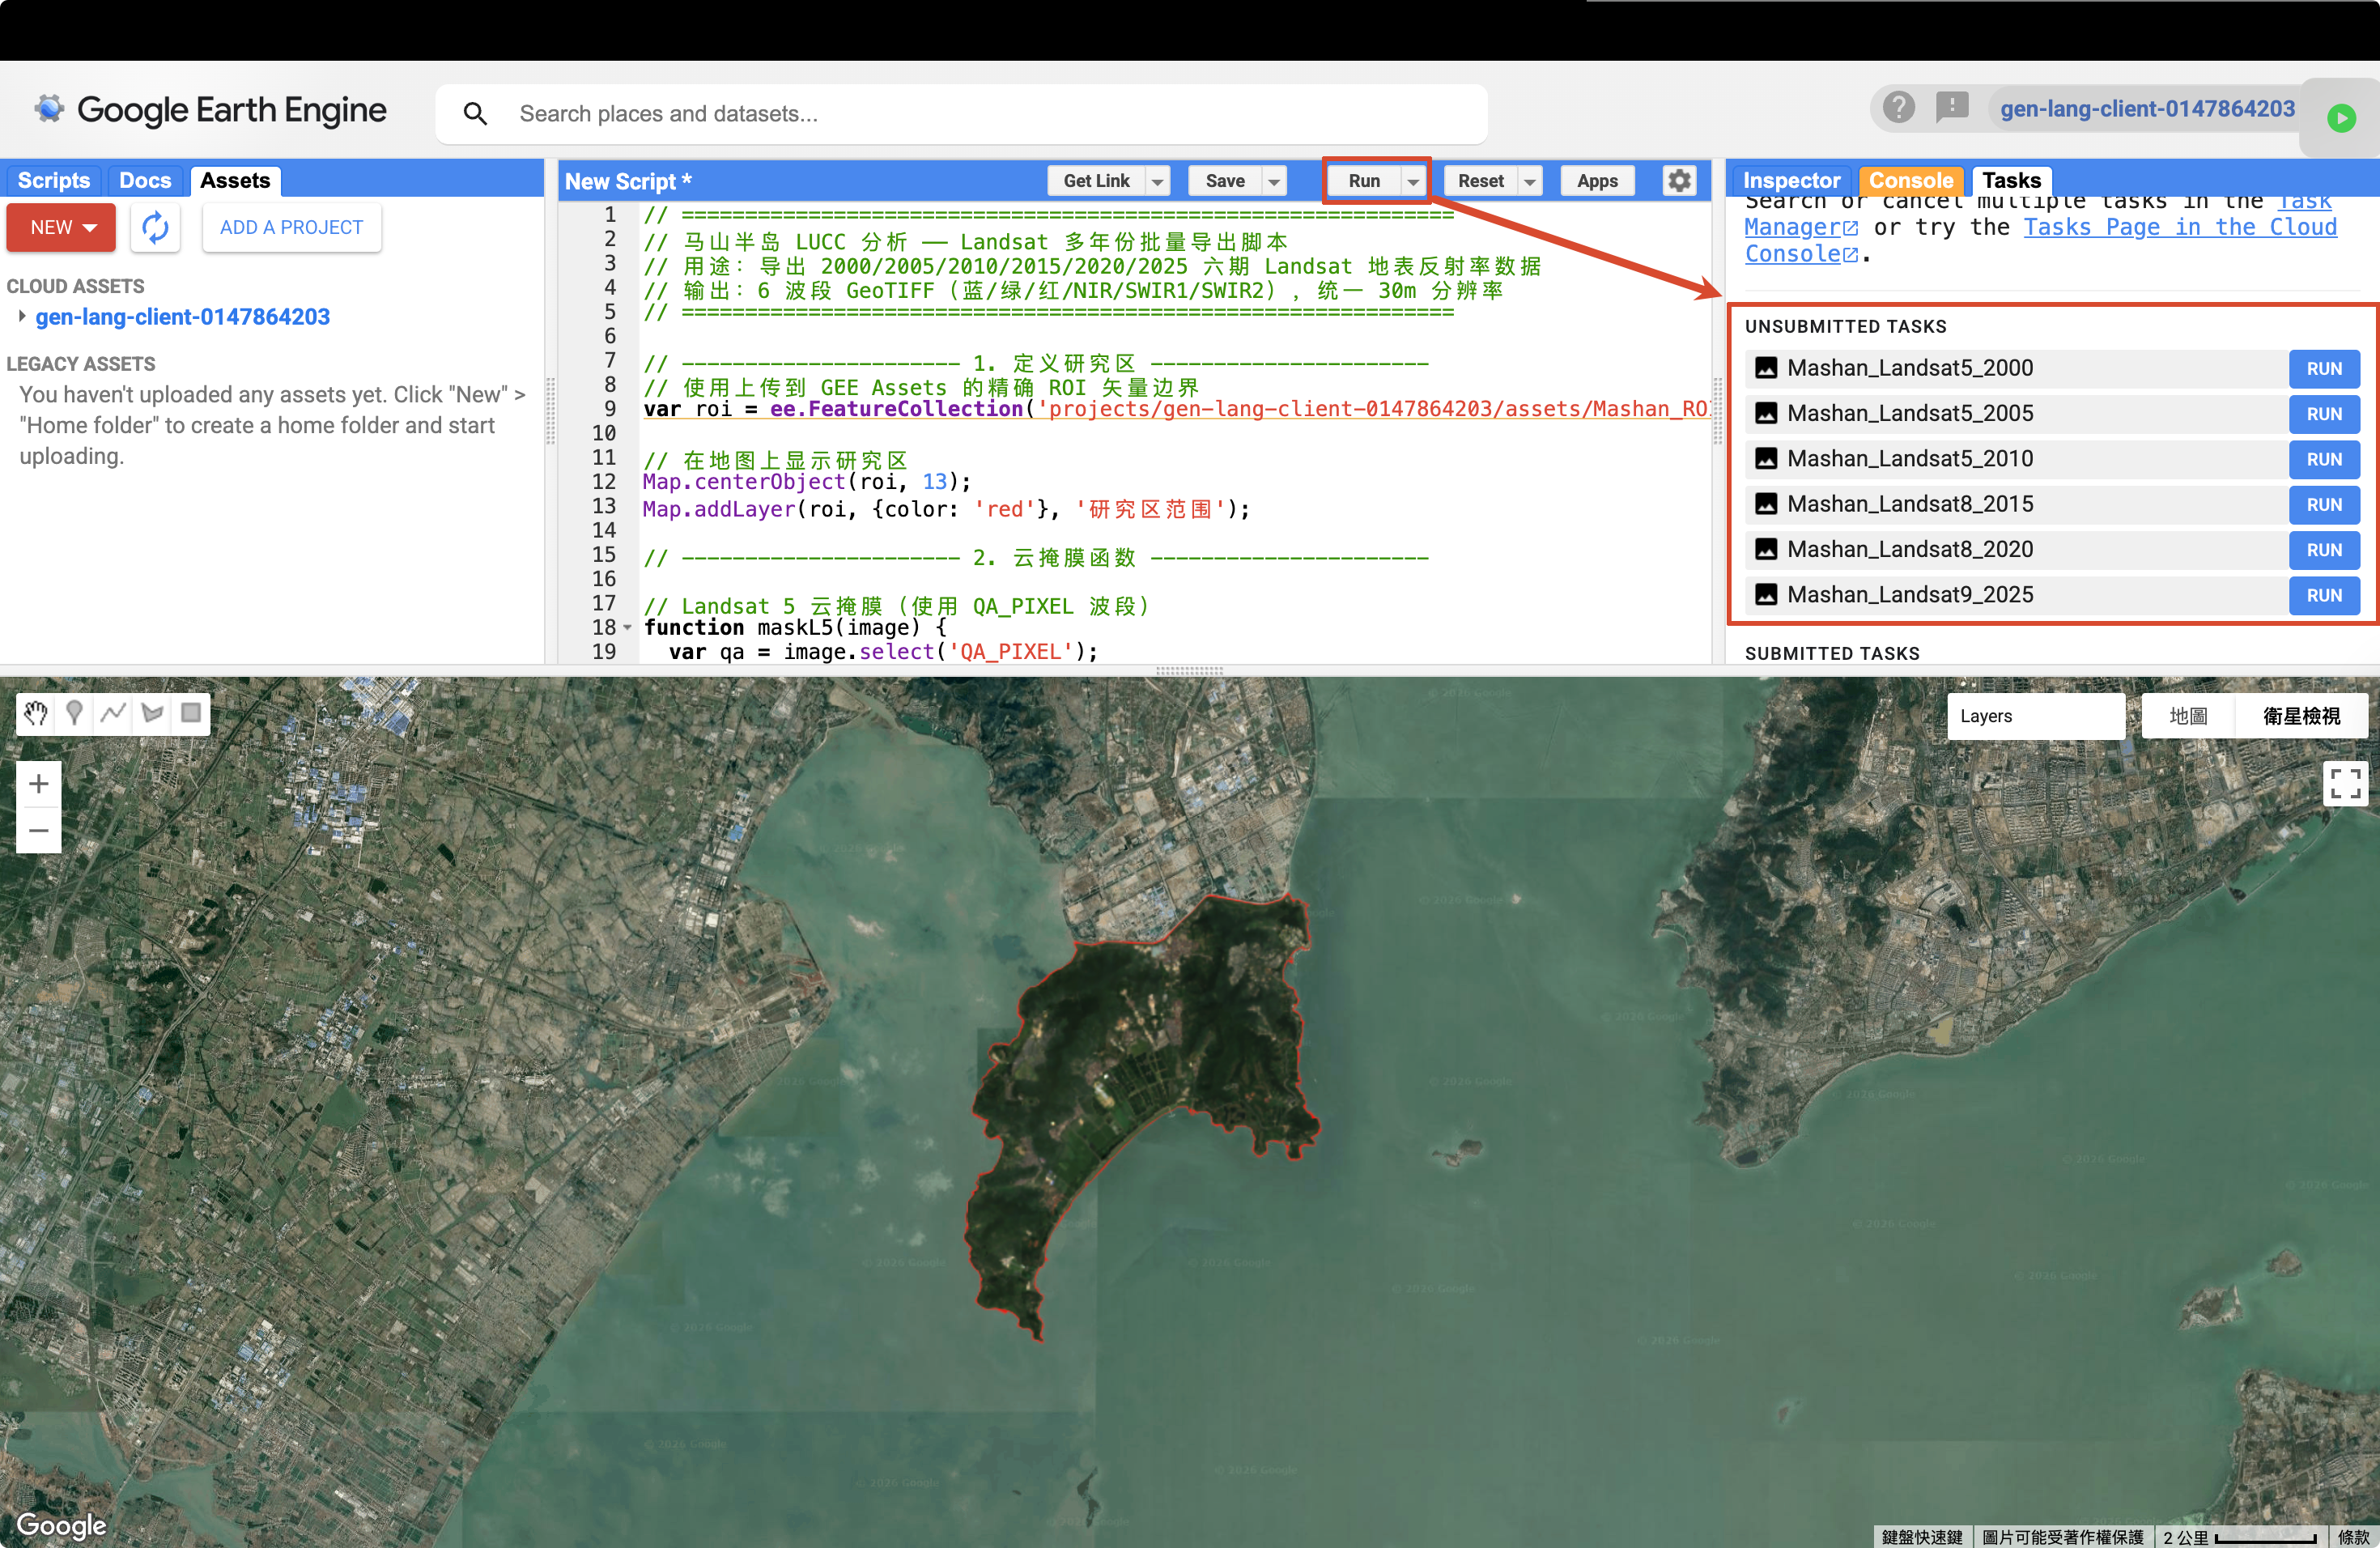Viewport: 2380px width, 1548px height.
Task: Click image icon of Mashan_Landsat5_2000 task
Action: [1766, 368]
